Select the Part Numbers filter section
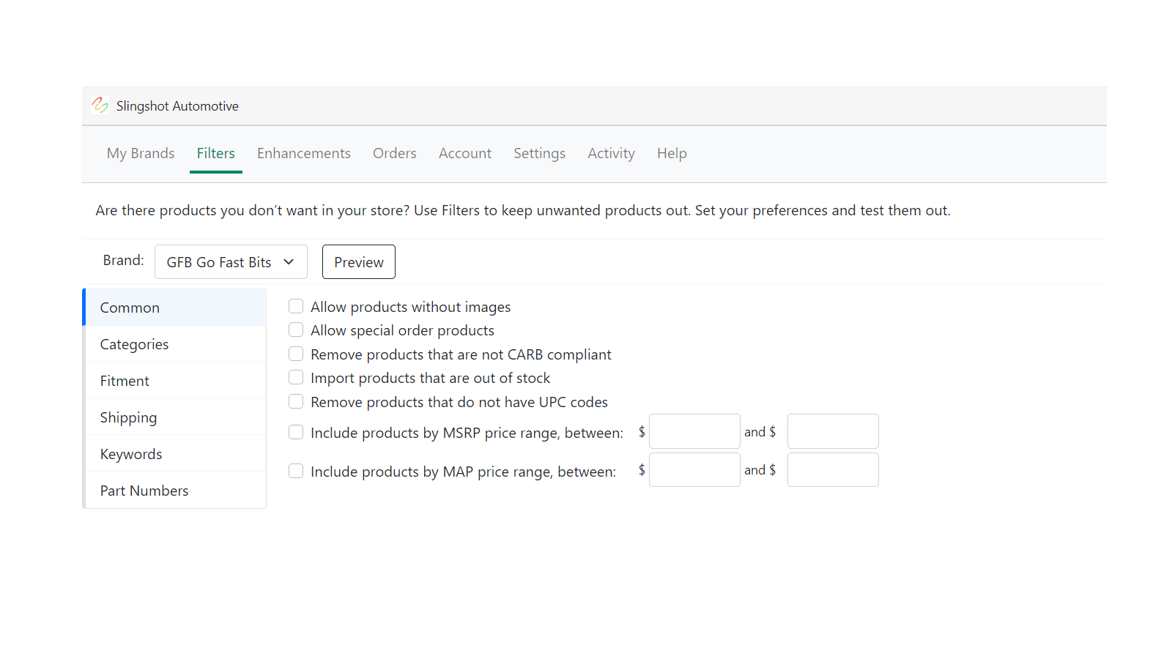1172x659 pixels. pyautogui.click(x=144, y=490)
